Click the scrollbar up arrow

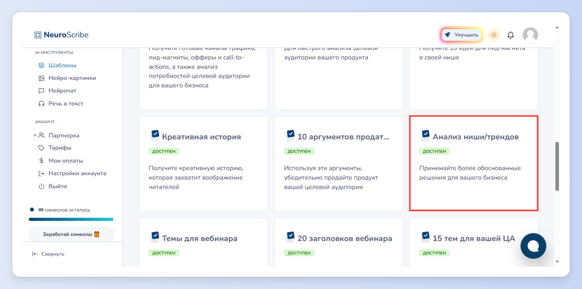click(x=557, y=28)
